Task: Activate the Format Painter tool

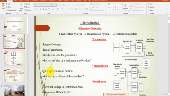Action: click(x=11, y=10)
